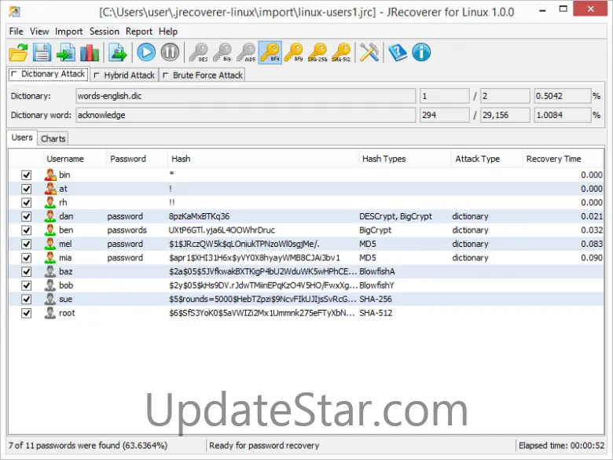Screen dimensions: 613x460
Task: Click the user icon next to mia
Action: [x=50, y=258]
